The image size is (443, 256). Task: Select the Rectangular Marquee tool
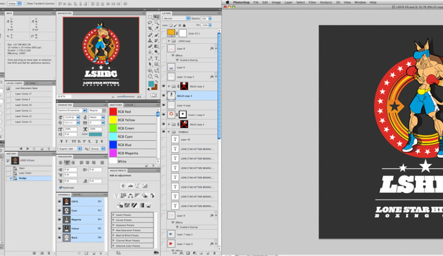pyautogui.click(x=150, y=17)
